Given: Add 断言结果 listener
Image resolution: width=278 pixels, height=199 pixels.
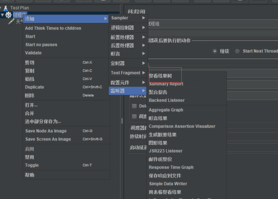Looking at the screenshot, I should [187, 118].
